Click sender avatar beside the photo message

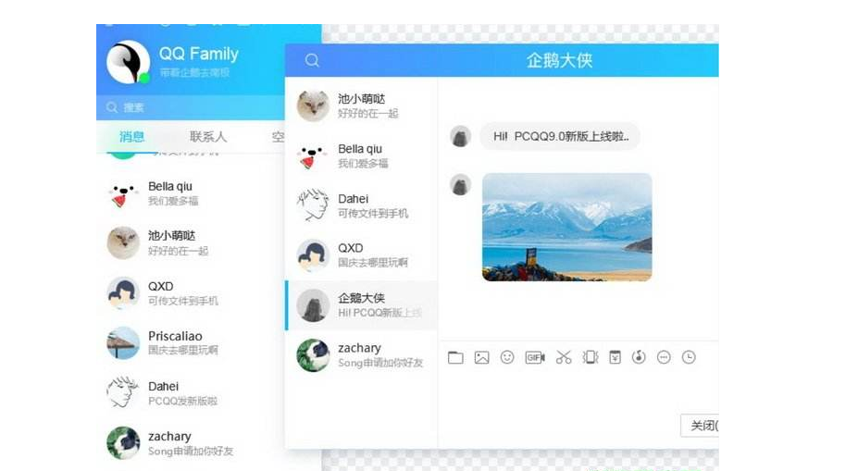(461, 185)
